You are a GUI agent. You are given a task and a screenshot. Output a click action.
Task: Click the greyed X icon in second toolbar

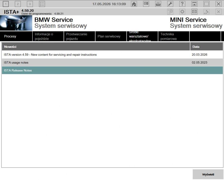(x=218, y=12)
